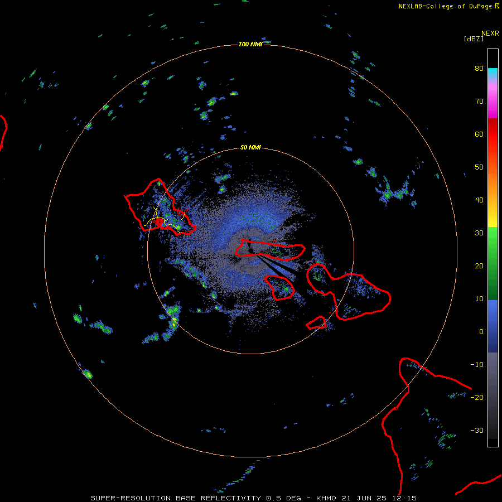Click the cyan segment of the color bar
Screen dimensions: 502x502
493,73
